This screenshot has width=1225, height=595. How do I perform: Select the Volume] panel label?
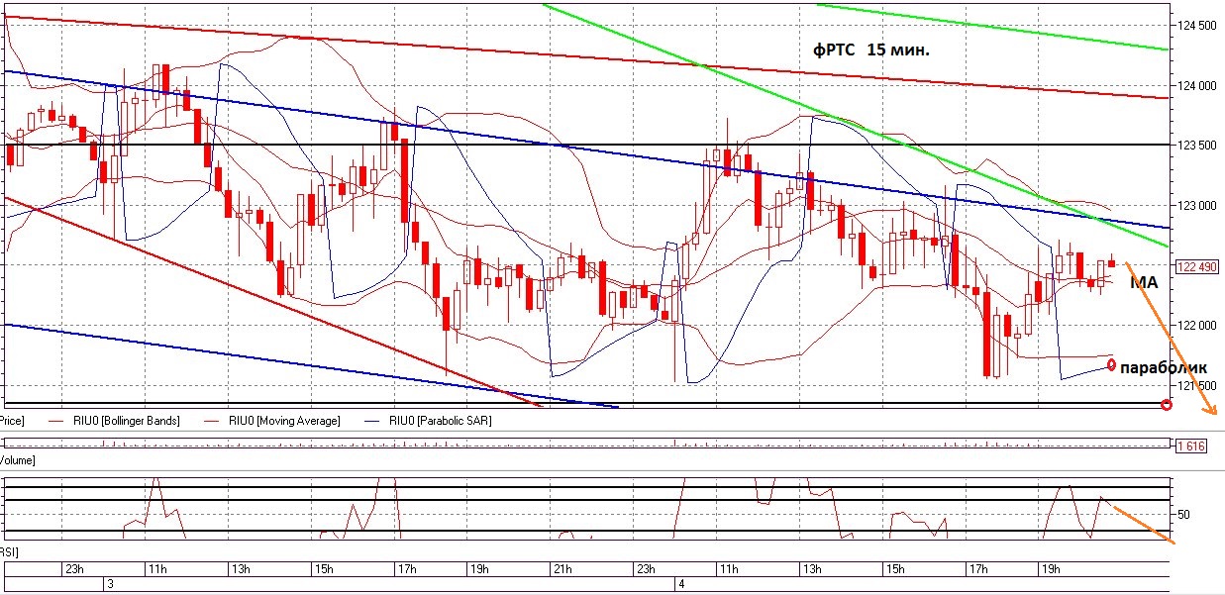[x=18, y=461]
